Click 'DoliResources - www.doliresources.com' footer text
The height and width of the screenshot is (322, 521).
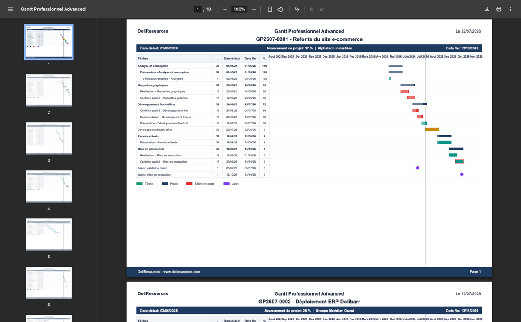click(x=169, y=272)
